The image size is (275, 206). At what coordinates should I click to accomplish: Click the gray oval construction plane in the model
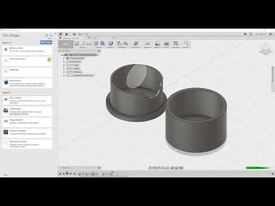pyautogui.click(x=136, y=76)
